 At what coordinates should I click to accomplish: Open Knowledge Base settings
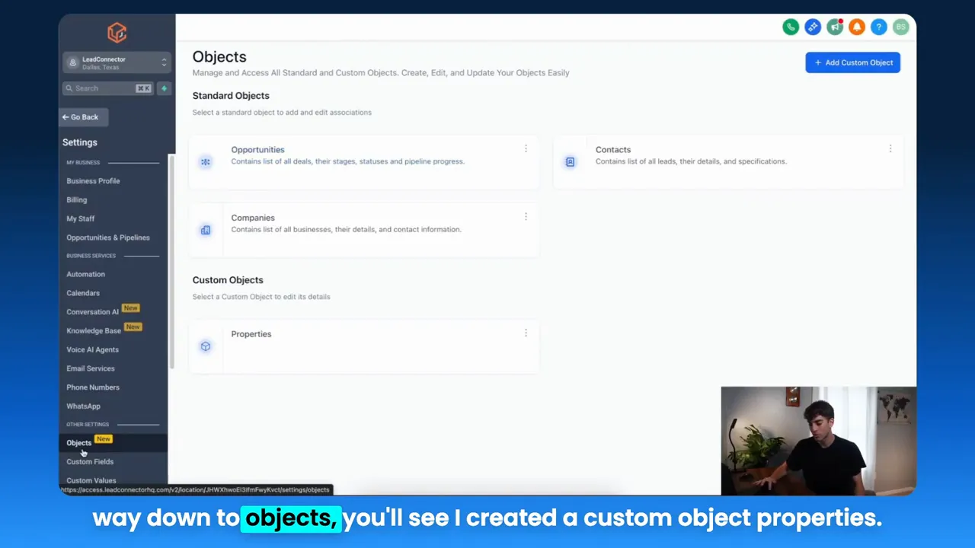pyautogui.click(x=94, y=331)
